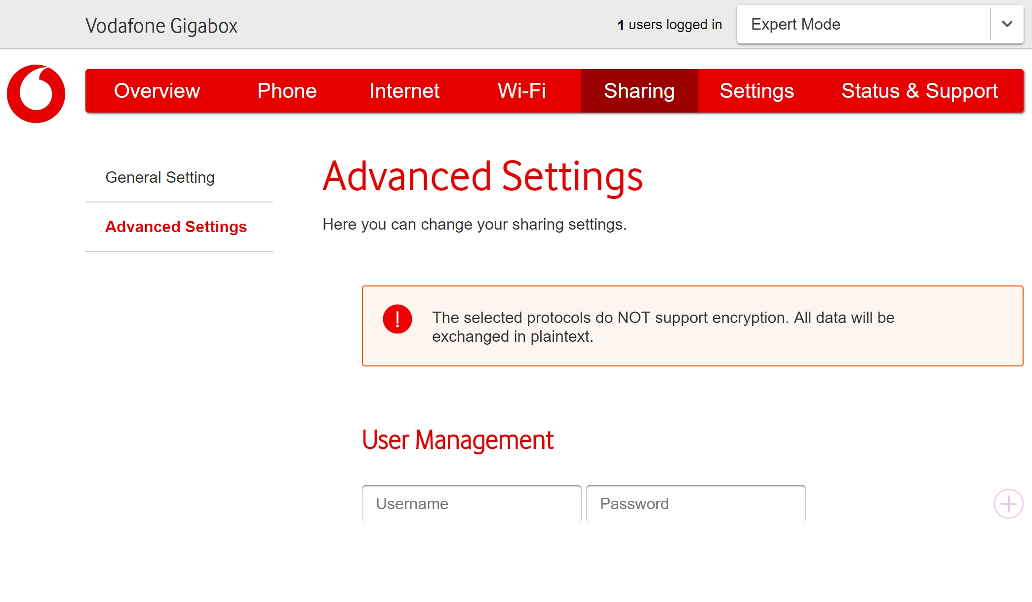
Task: Click the plus icon to add a user
Action: (1008, 503)
